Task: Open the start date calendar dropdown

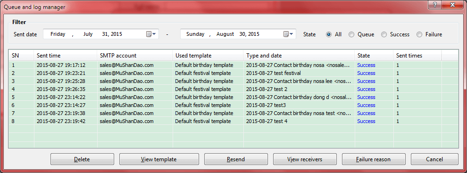Action: point(151,34)
